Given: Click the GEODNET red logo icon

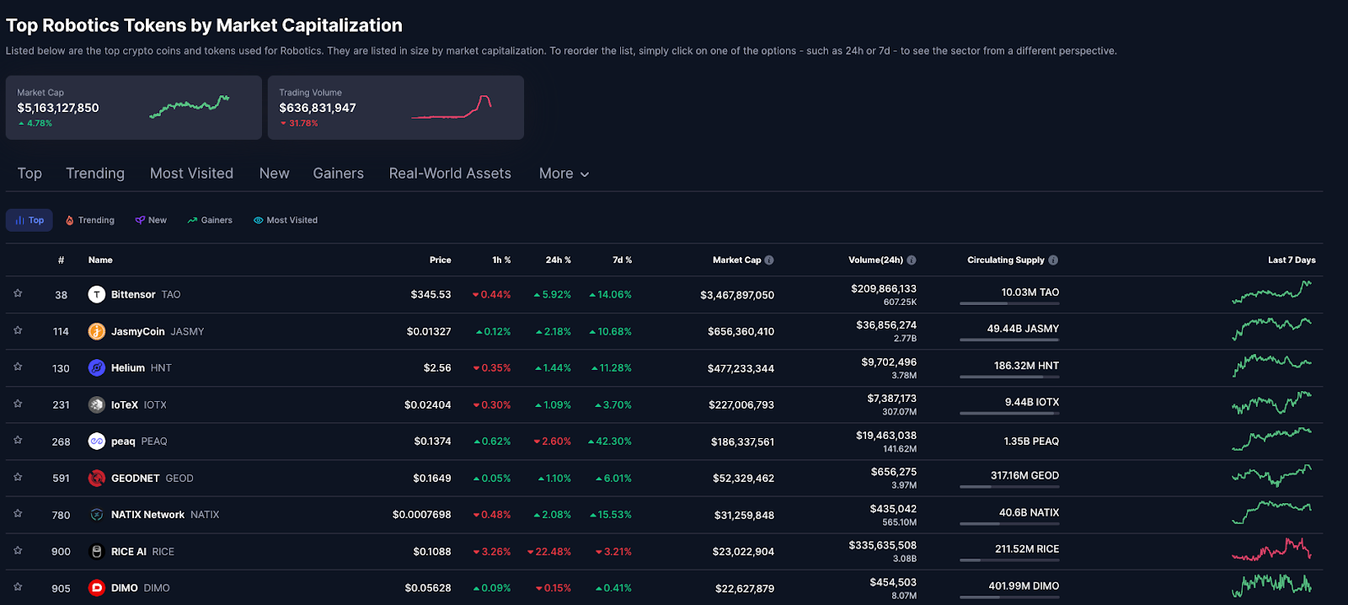Looking at the screenshot, I should point(97,478).
